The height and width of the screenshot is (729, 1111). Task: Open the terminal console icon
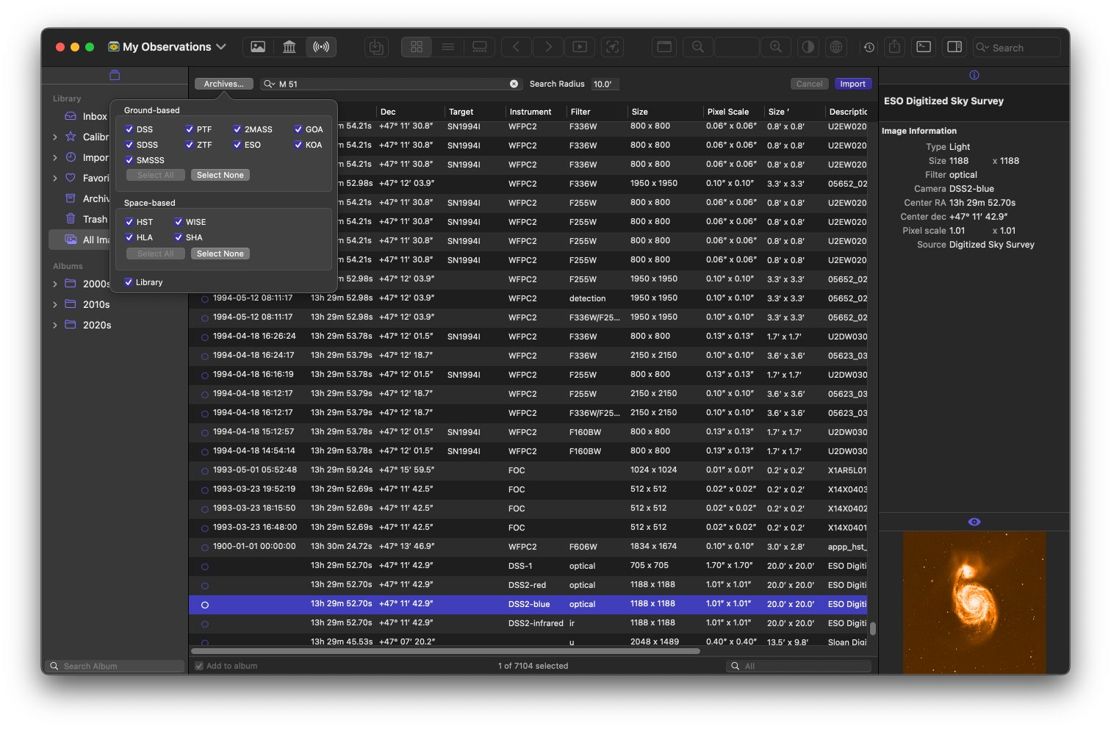[924, 47]
